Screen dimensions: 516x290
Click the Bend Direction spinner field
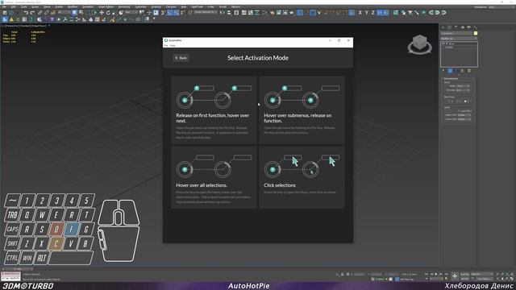coord(462,90)
